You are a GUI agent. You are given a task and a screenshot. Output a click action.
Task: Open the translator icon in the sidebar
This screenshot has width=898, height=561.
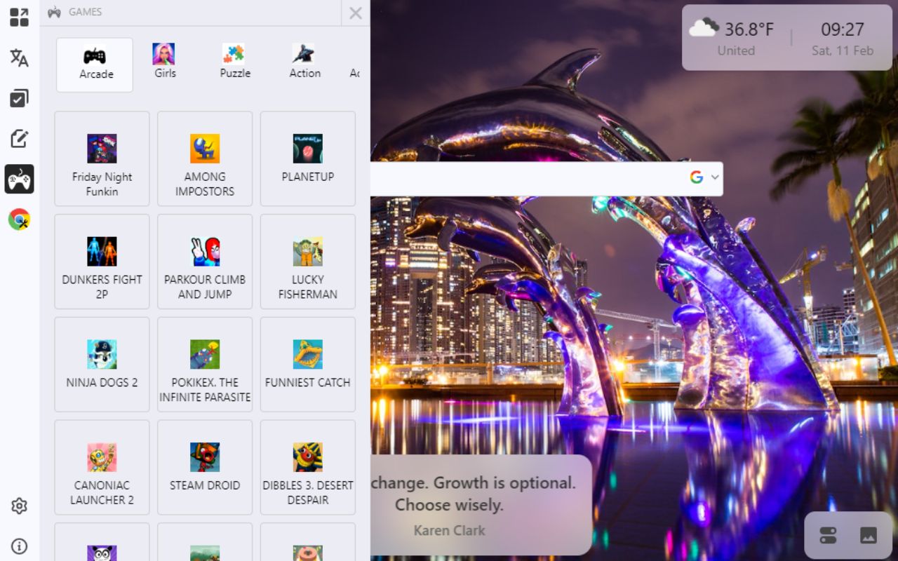19,58
